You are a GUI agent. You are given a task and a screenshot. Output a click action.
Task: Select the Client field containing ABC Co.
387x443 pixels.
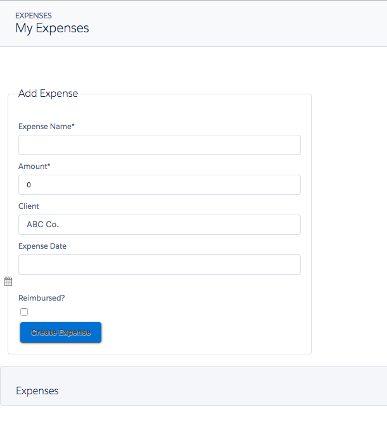[x=159, y=225]
